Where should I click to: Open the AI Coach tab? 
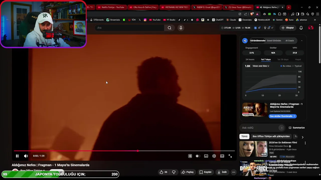290,40
